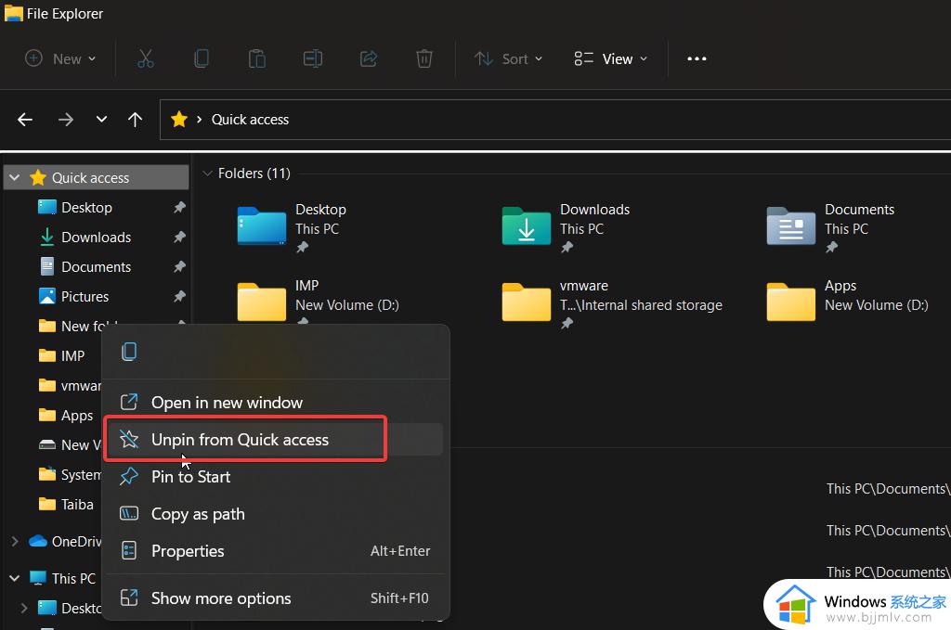Go up one level with up arrow

click(136, 120)
